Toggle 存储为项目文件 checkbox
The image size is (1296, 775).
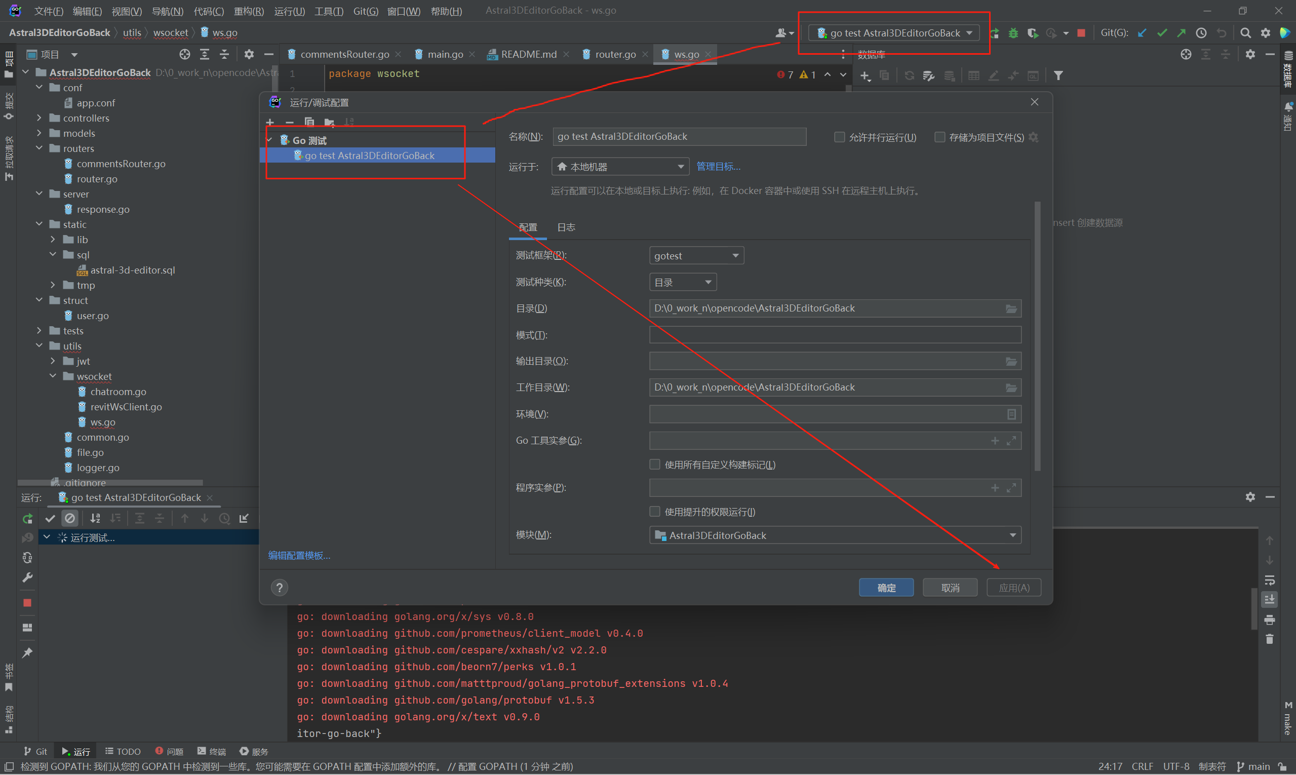(x=939, y=137)
